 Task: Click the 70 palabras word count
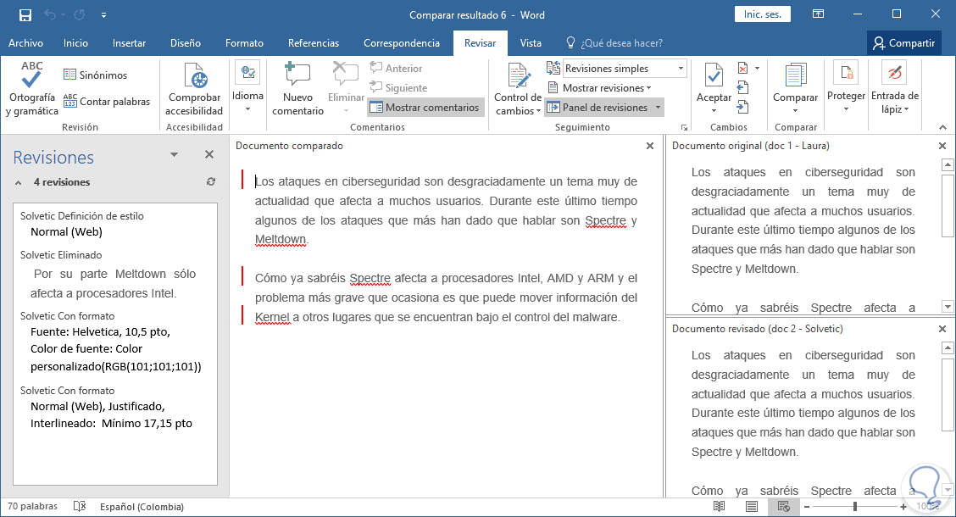(x=32, y=507)
